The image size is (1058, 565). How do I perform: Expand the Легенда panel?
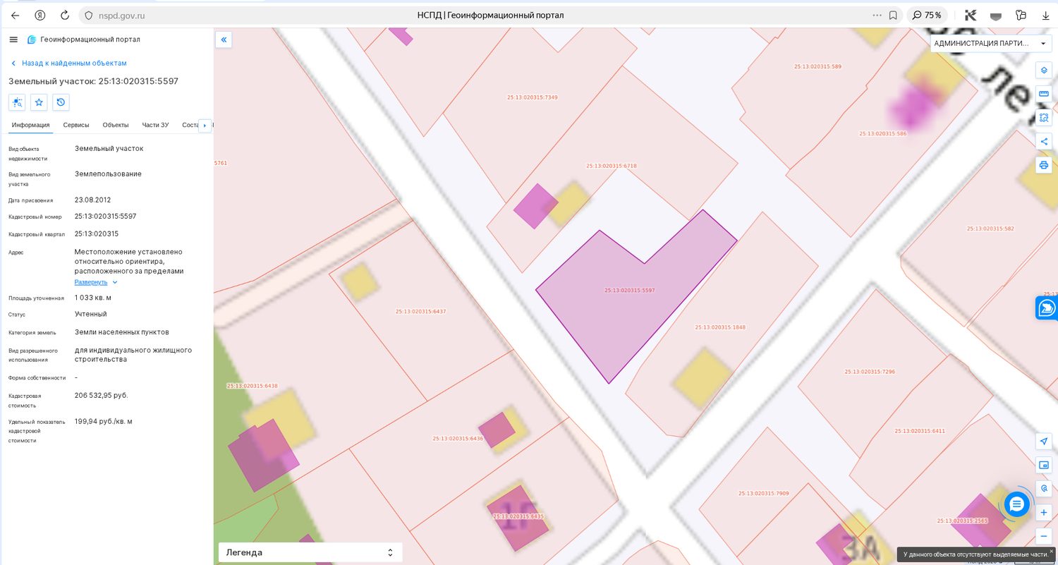(x=310, y=552)
